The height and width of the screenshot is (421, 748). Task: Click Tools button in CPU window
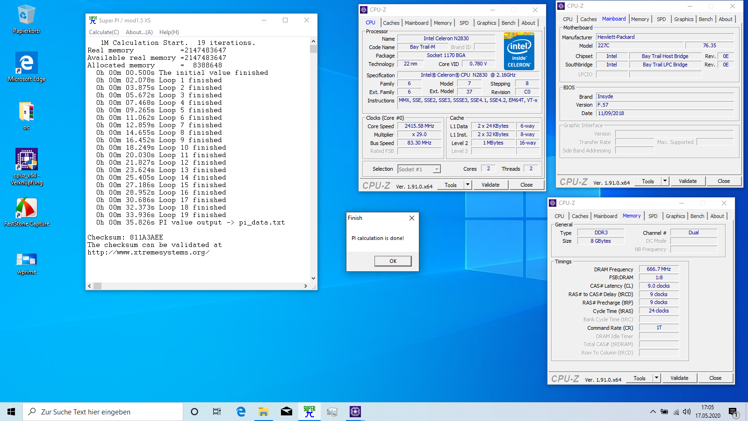(x=451, y=185)
